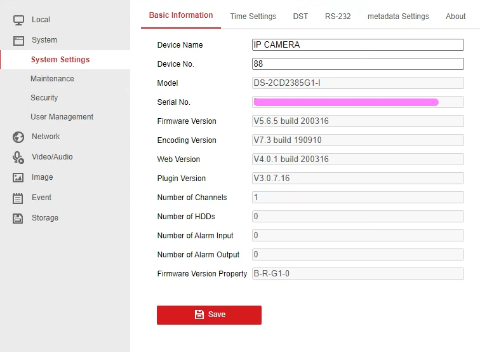Click the Local monitor icon

coord(18,20)
